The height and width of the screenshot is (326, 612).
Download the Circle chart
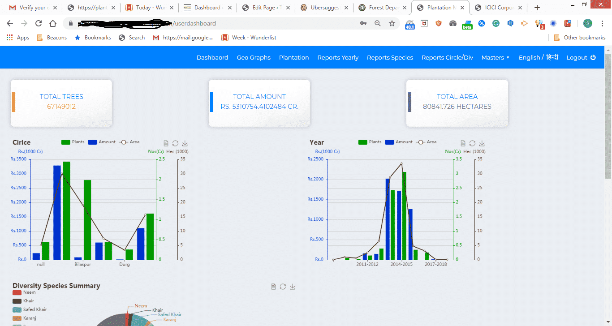pos(185,143)
